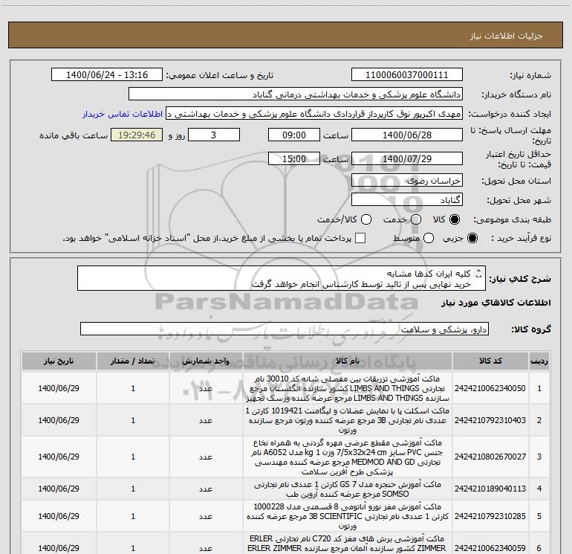
Task: Click the واحد شمارش column header
Action: coord(206,361)
